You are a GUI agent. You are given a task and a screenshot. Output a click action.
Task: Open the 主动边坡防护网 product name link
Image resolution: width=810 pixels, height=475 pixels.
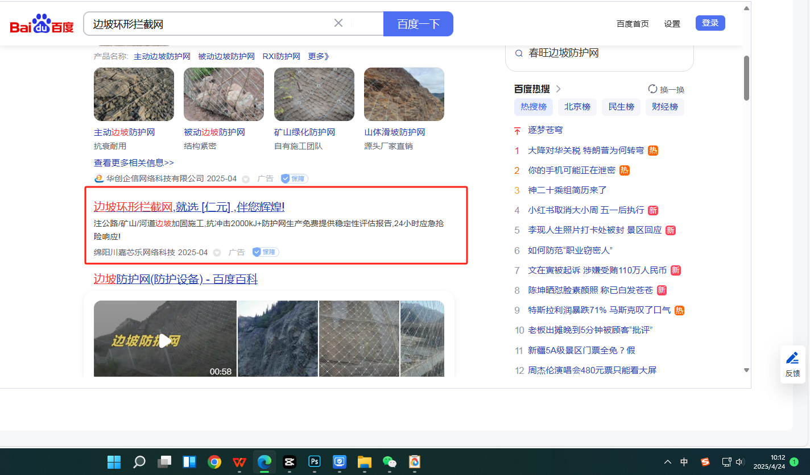point(162,56)
